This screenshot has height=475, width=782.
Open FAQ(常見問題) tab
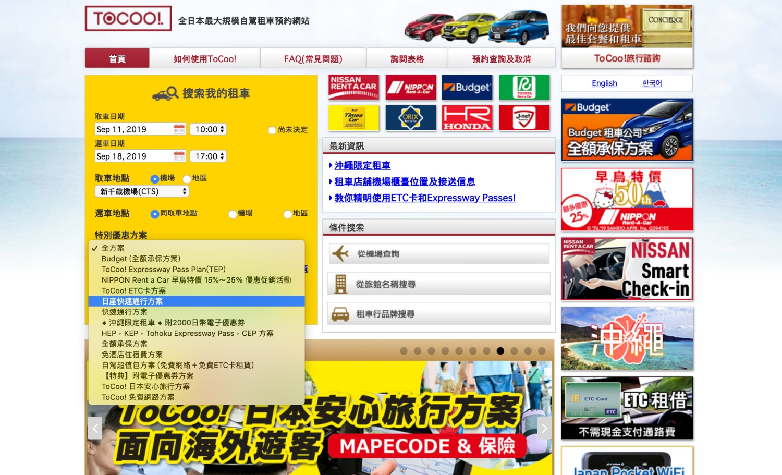313,58
